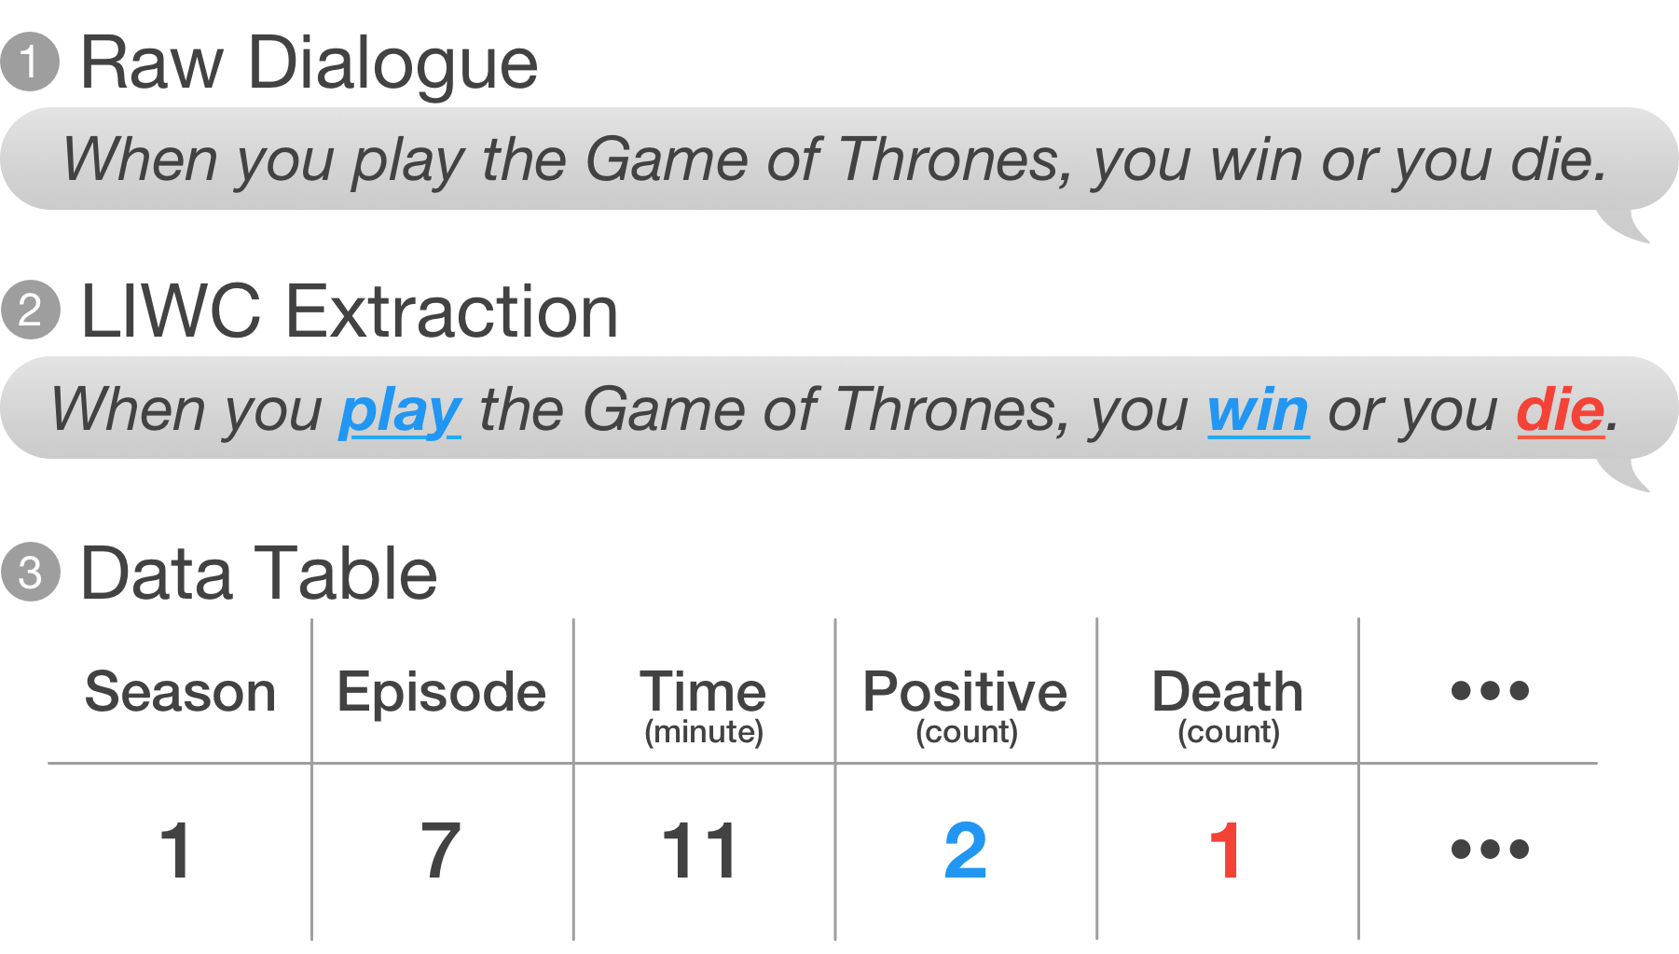
Task: Click the Raw Dialogue heading
Action: point(310,63)
